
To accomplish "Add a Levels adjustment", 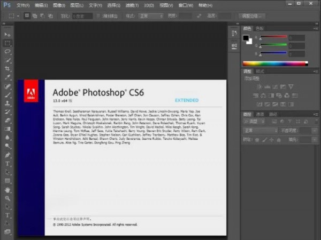I will tap(267, 87).
